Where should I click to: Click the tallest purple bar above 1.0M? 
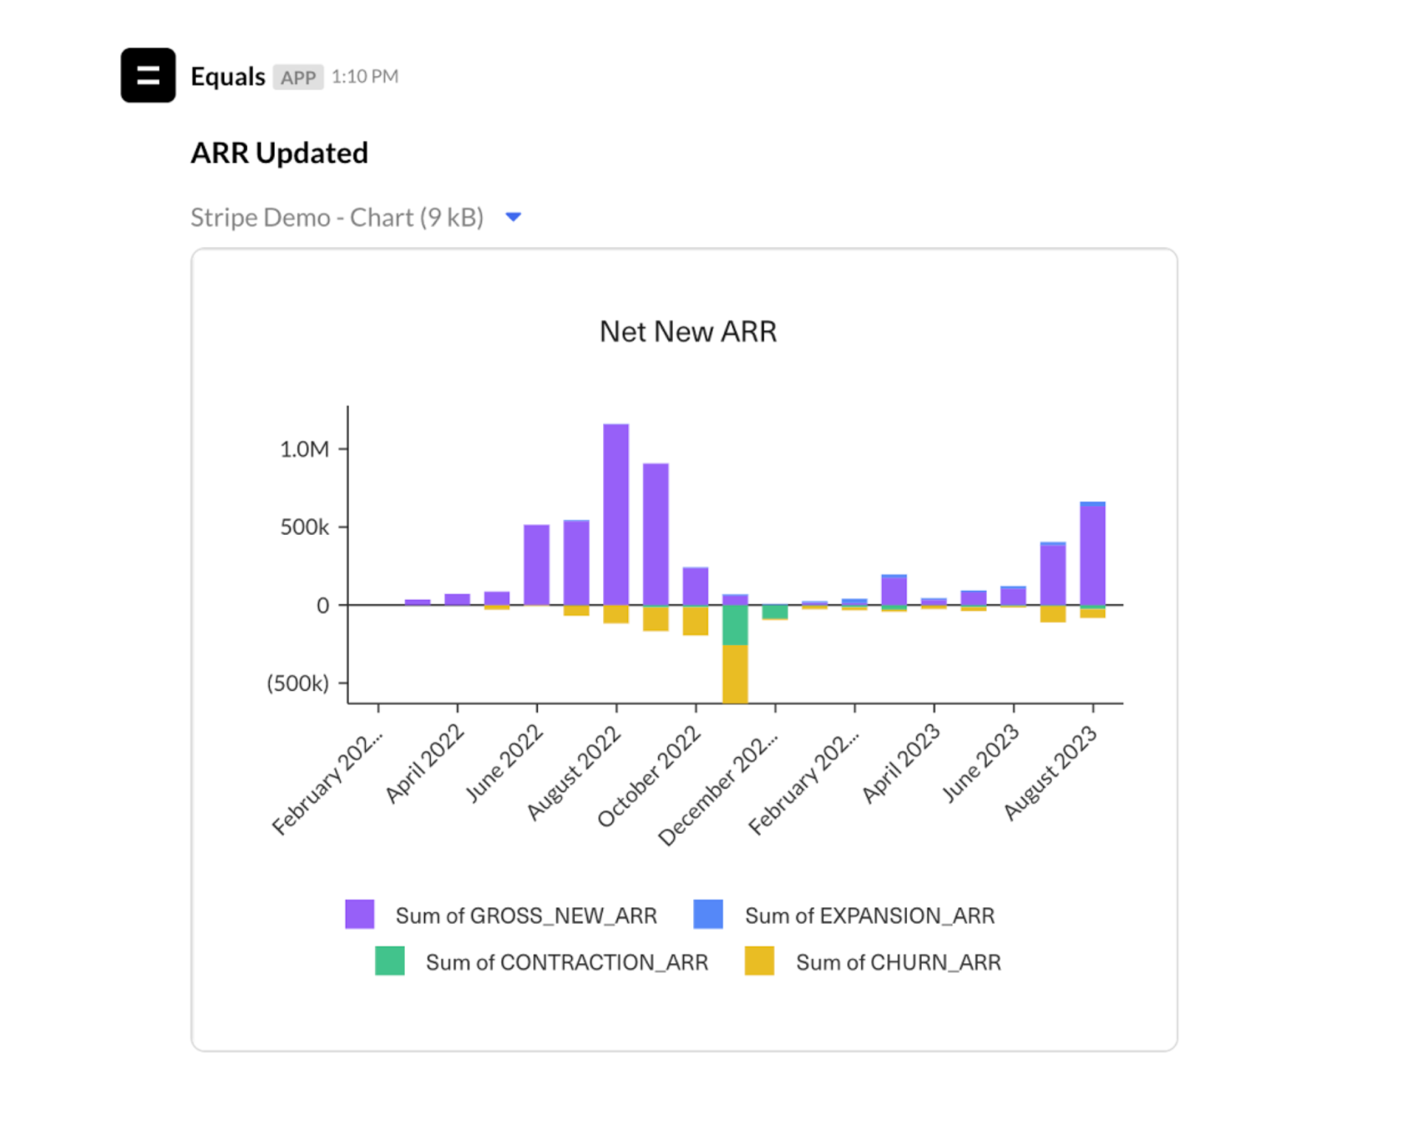click(x=616, y=514)
